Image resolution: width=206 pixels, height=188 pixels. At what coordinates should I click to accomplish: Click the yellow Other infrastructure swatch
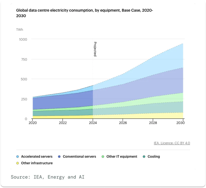tap(18, 163)
